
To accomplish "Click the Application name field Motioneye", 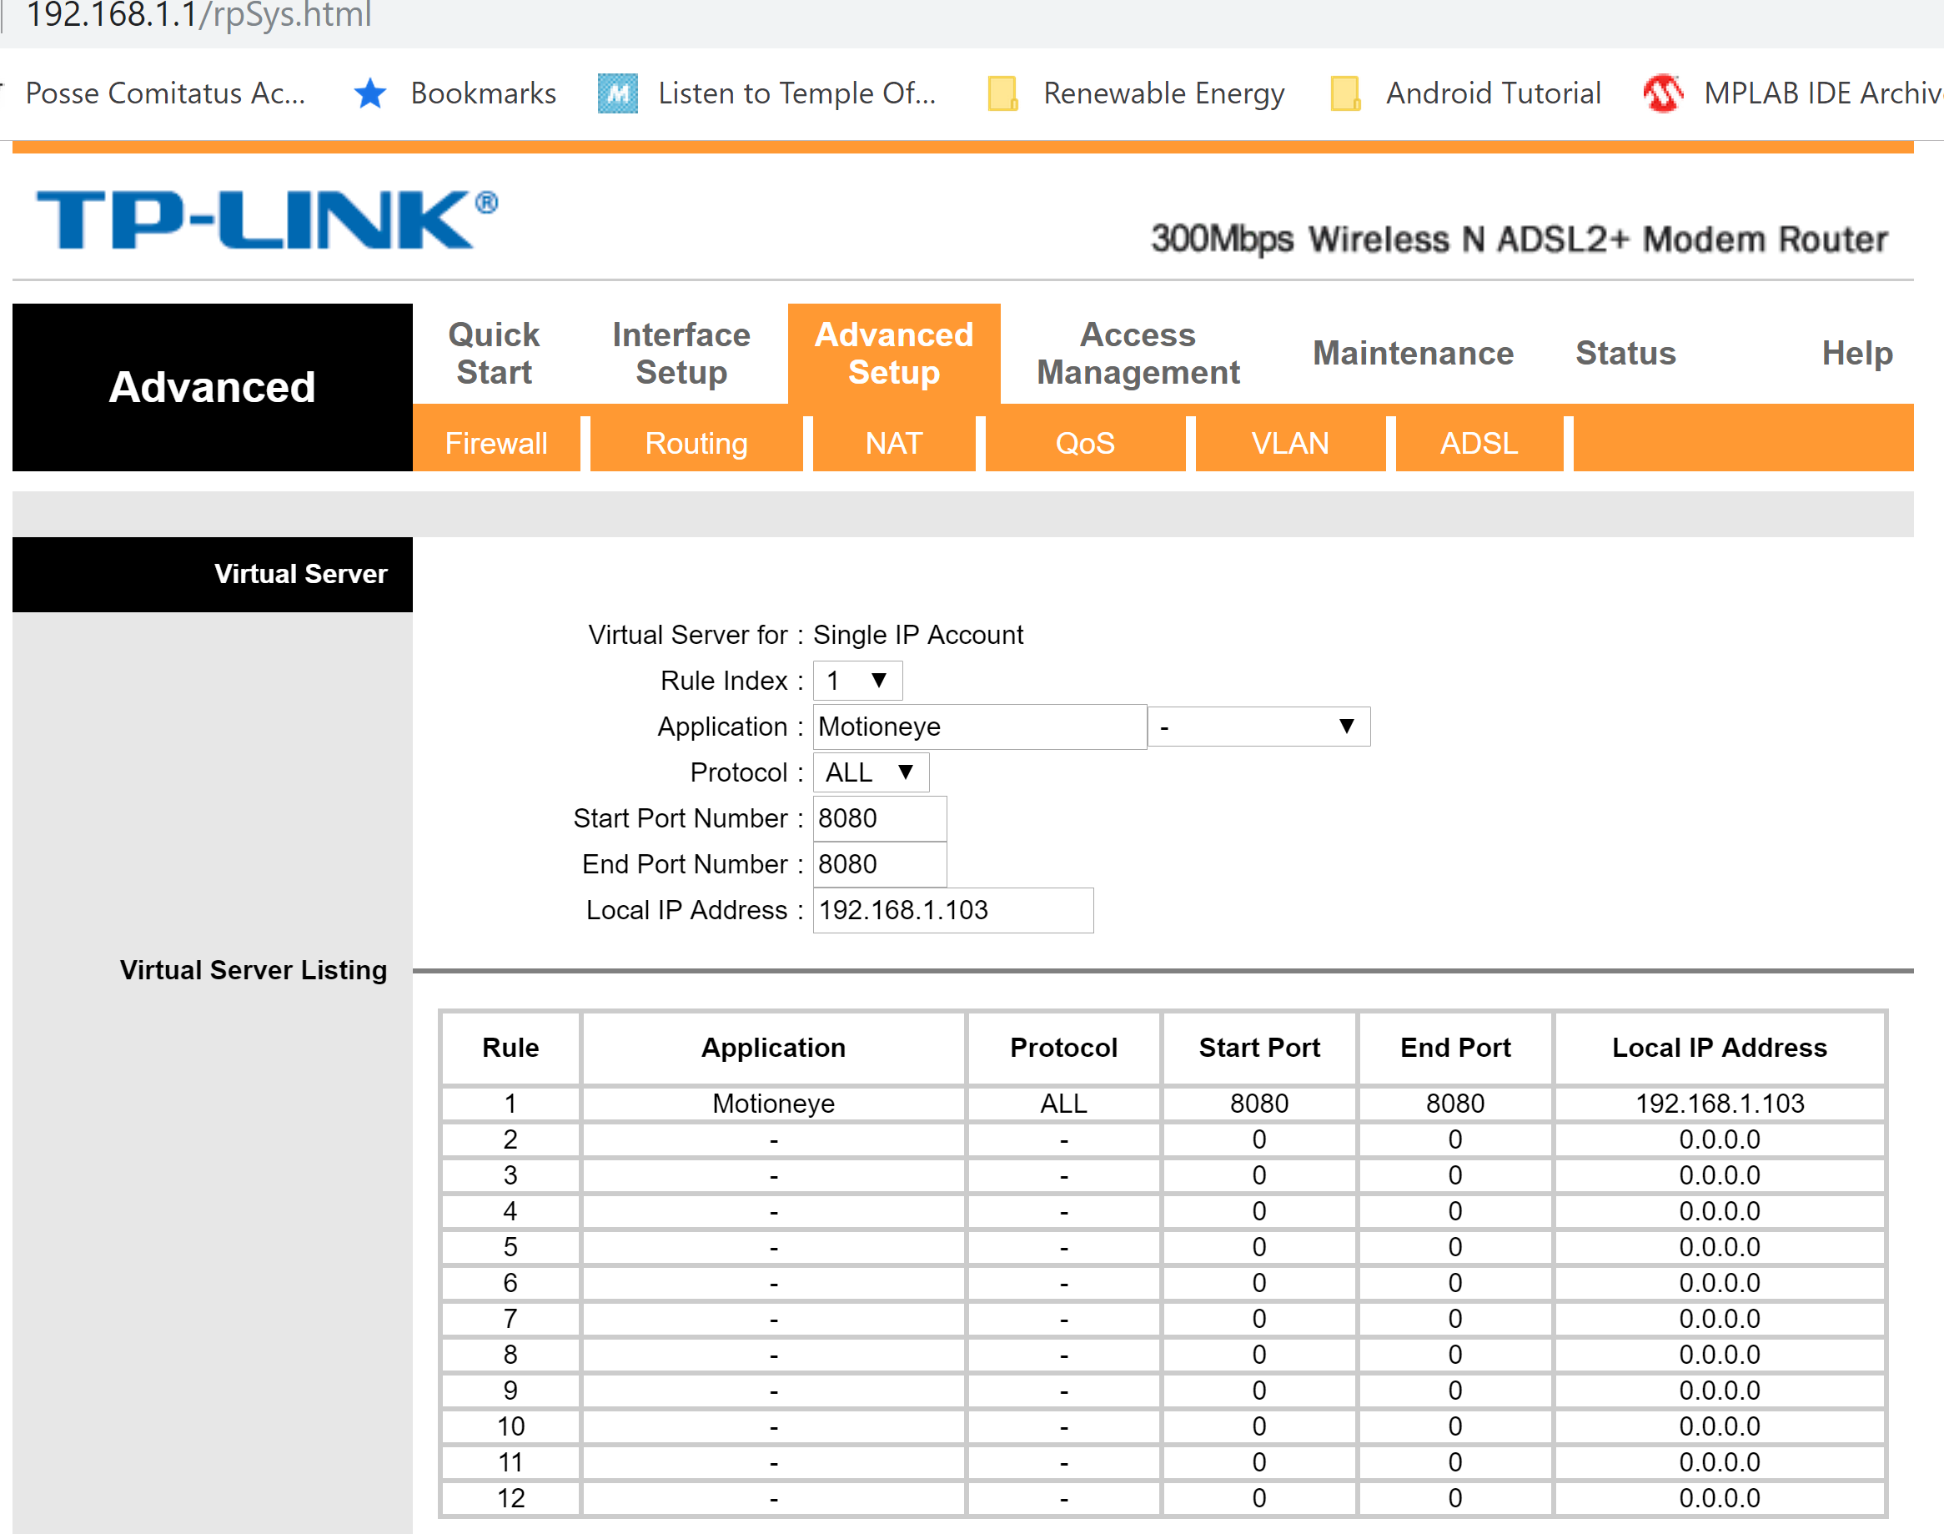I will [980, 727].
